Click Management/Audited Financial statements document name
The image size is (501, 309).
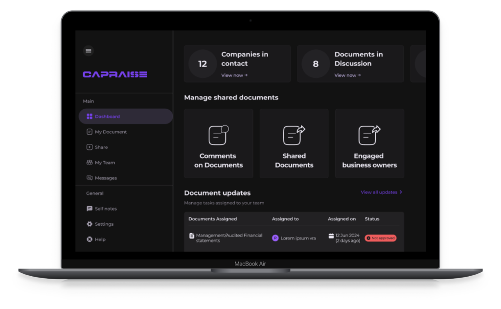(x=229, y=238)
